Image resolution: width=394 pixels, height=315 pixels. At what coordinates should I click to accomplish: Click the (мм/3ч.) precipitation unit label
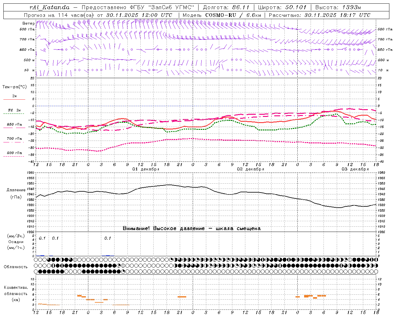tap(16, 236)
